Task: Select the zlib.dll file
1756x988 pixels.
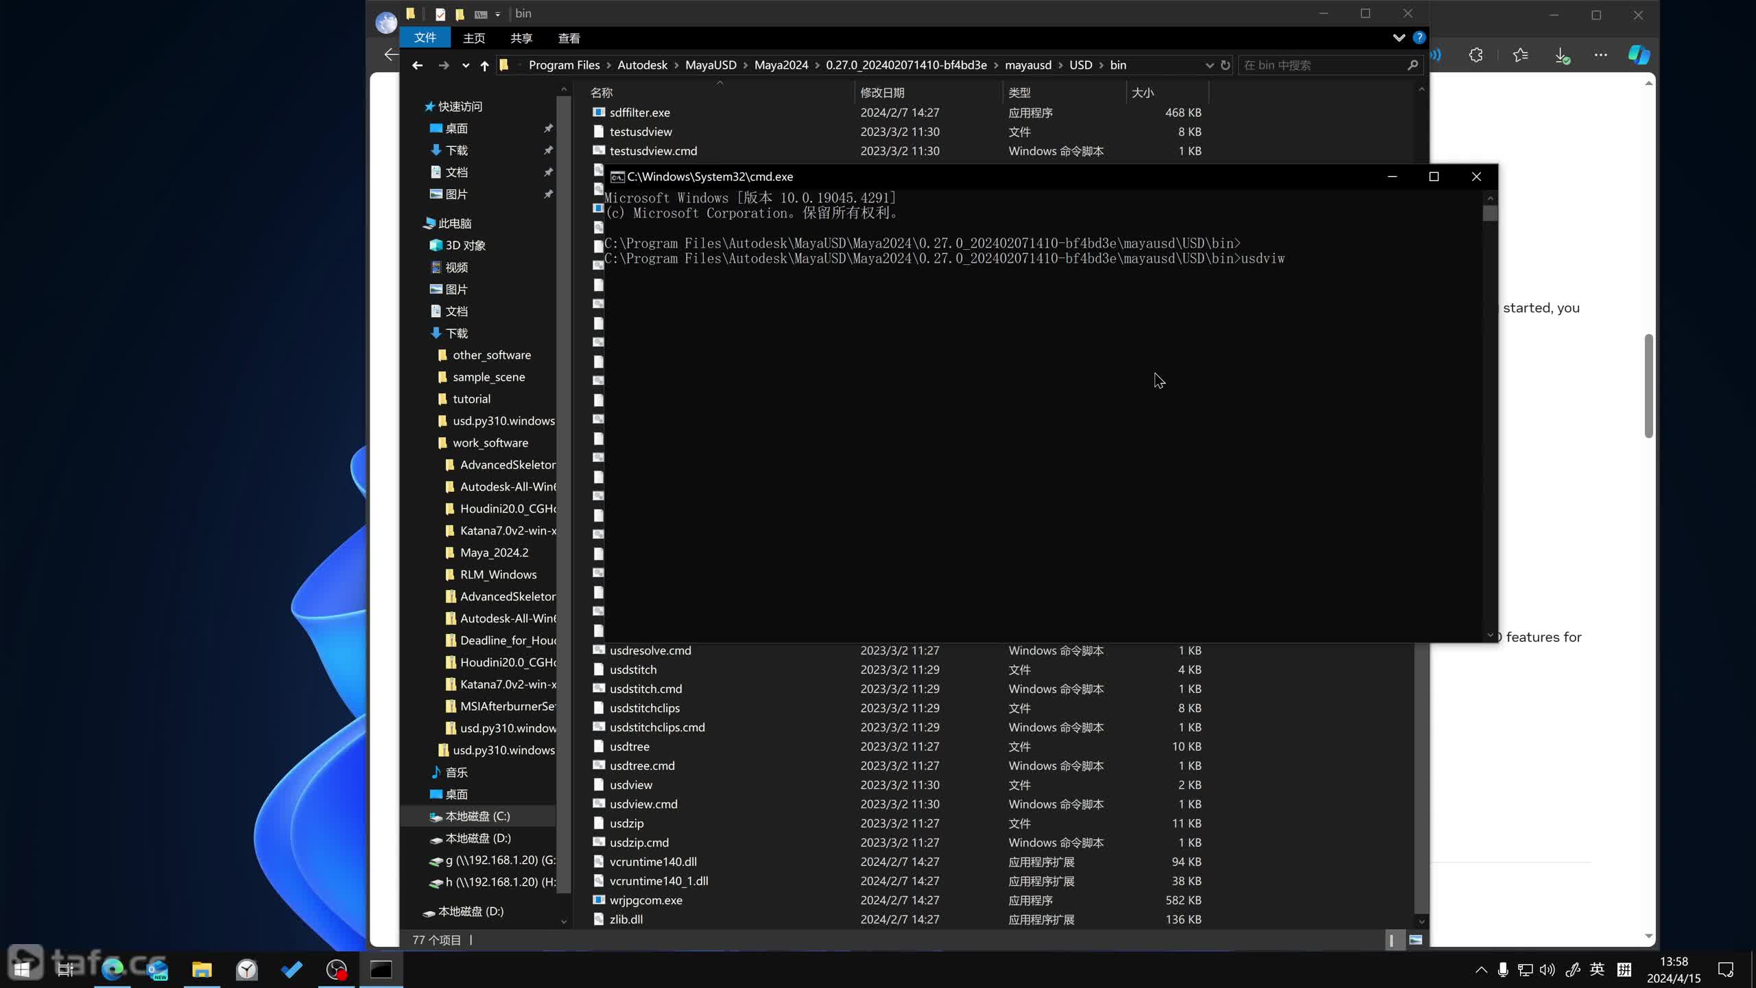Action: tap(626, 919)
